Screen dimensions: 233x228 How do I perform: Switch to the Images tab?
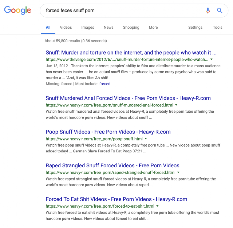tap(88, 28)
